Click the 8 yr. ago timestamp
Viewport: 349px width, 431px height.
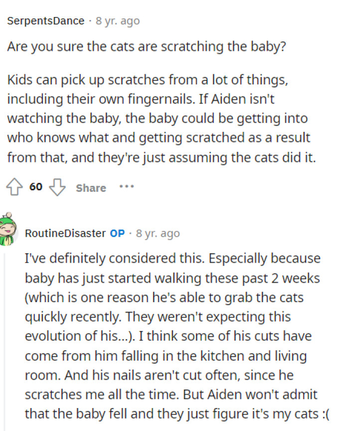[117, 21]
